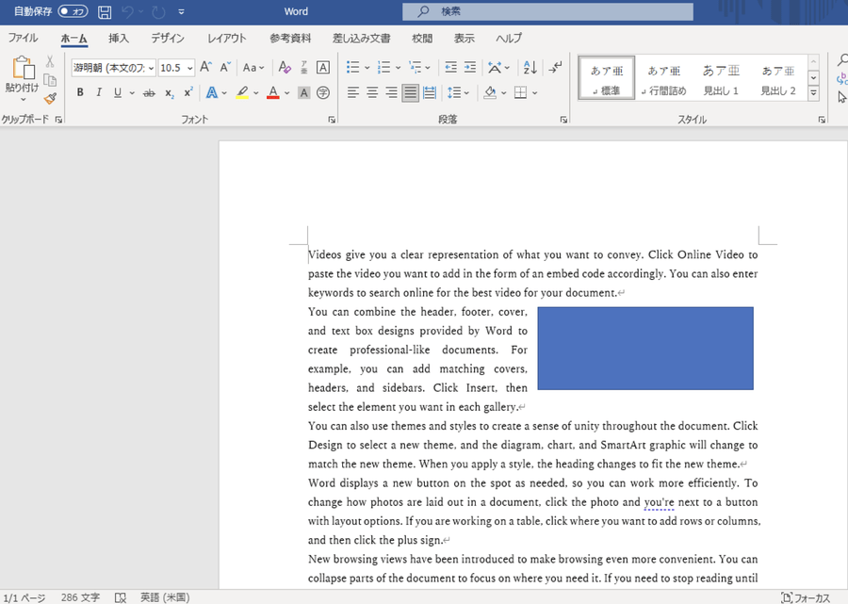Toggle subscript formatting
This screenshot has height=604, width=848.
coord(170,93)
